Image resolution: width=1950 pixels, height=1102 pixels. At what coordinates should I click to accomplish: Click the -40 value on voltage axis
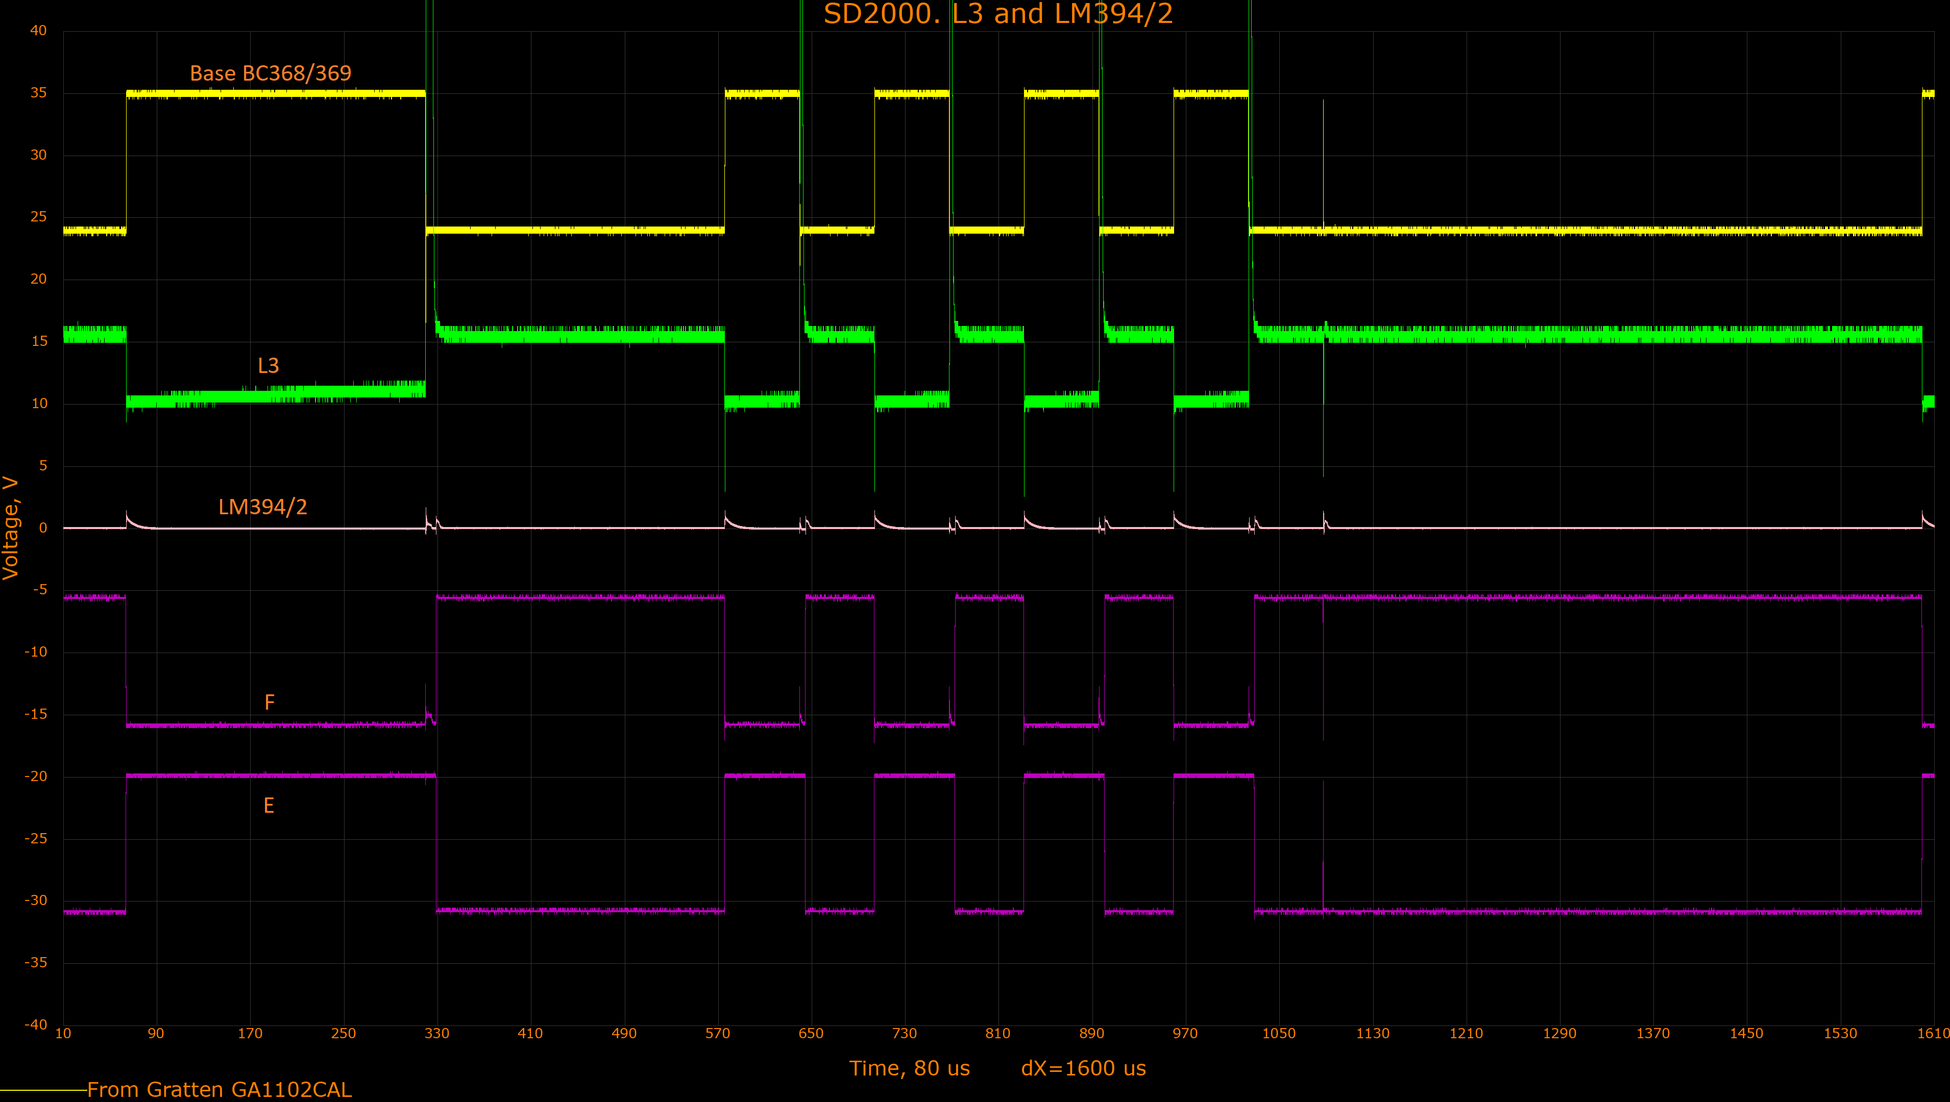[36, 1025]
